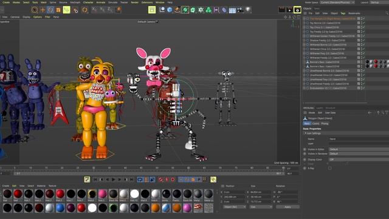Toggle the Toy Chica enable checkmark
The height and width of the screenshot is (219, 389).
click(x=363, y=27)
